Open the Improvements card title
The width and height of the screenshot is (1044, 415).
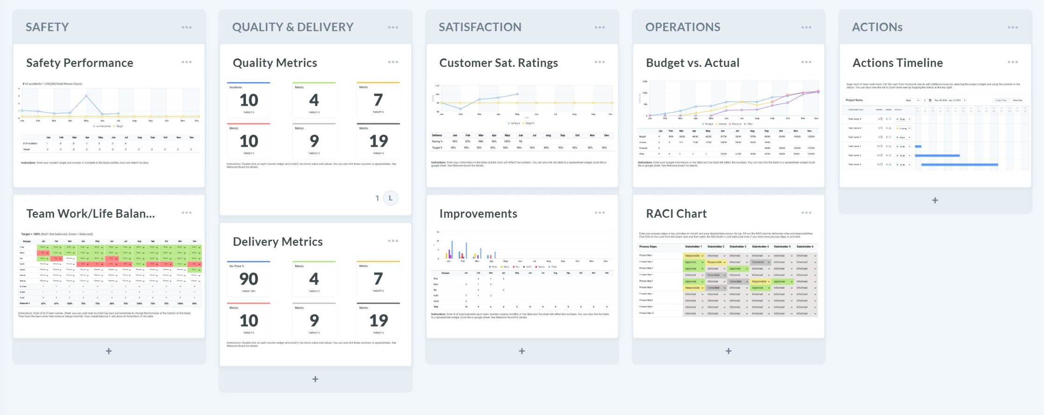tap(478, 214)
